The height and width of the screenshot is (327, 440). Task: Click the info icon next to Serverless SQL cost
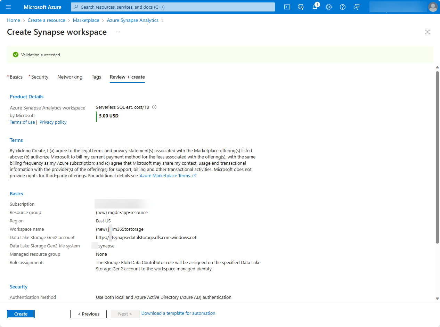154,107
